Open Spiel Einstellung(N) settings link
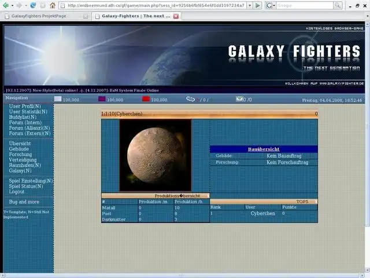This screenshot has height=278, width=370. tap(31, 181)
